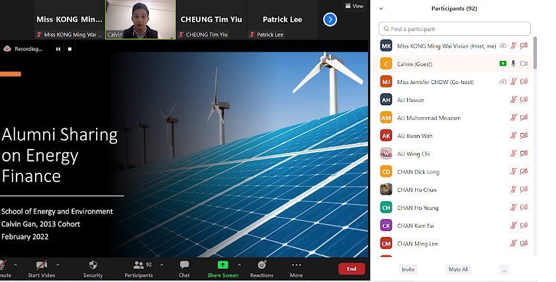Viewport: 556px width, 282px height.
Task: Show next video thumbnails with blue arrow
Action: click(330, 20)
